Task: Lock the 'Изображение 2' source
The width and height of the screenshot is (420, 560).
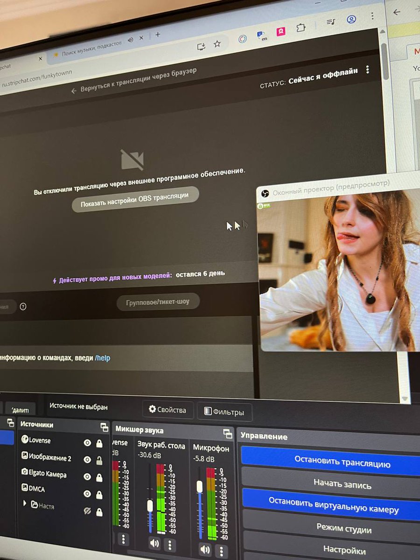Action: click(99, 461)
